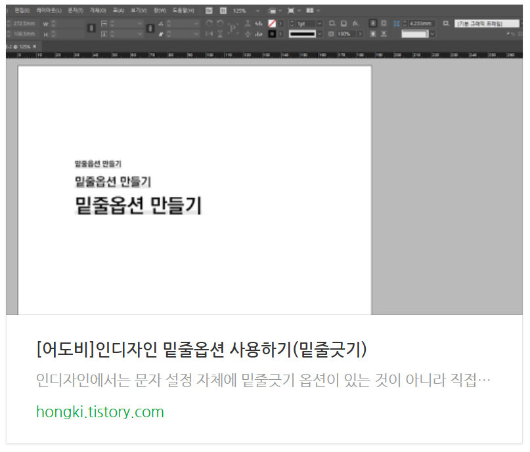Click the select container icon

tap(248, 24)
